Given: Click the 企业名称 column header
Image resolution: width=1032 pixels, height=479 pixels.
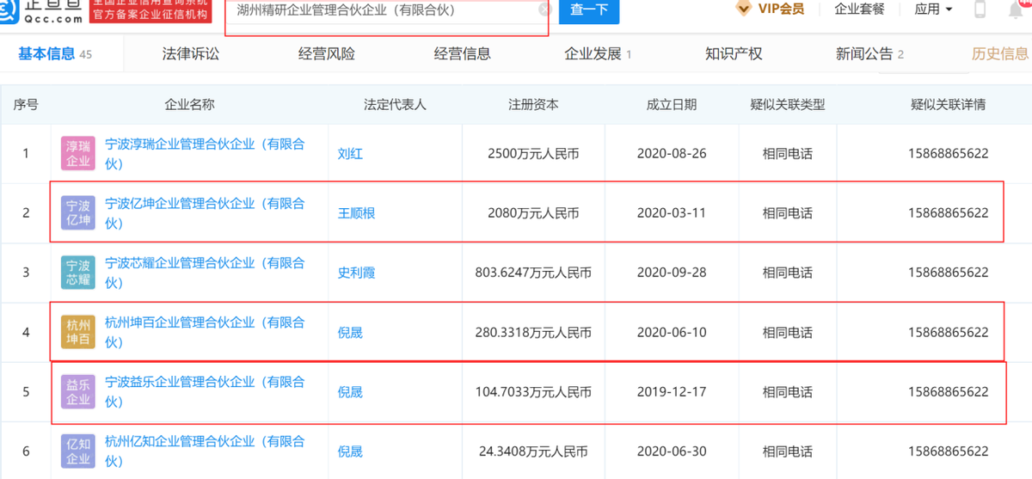Looking at the screenshot, I should [x=189, y=105].
